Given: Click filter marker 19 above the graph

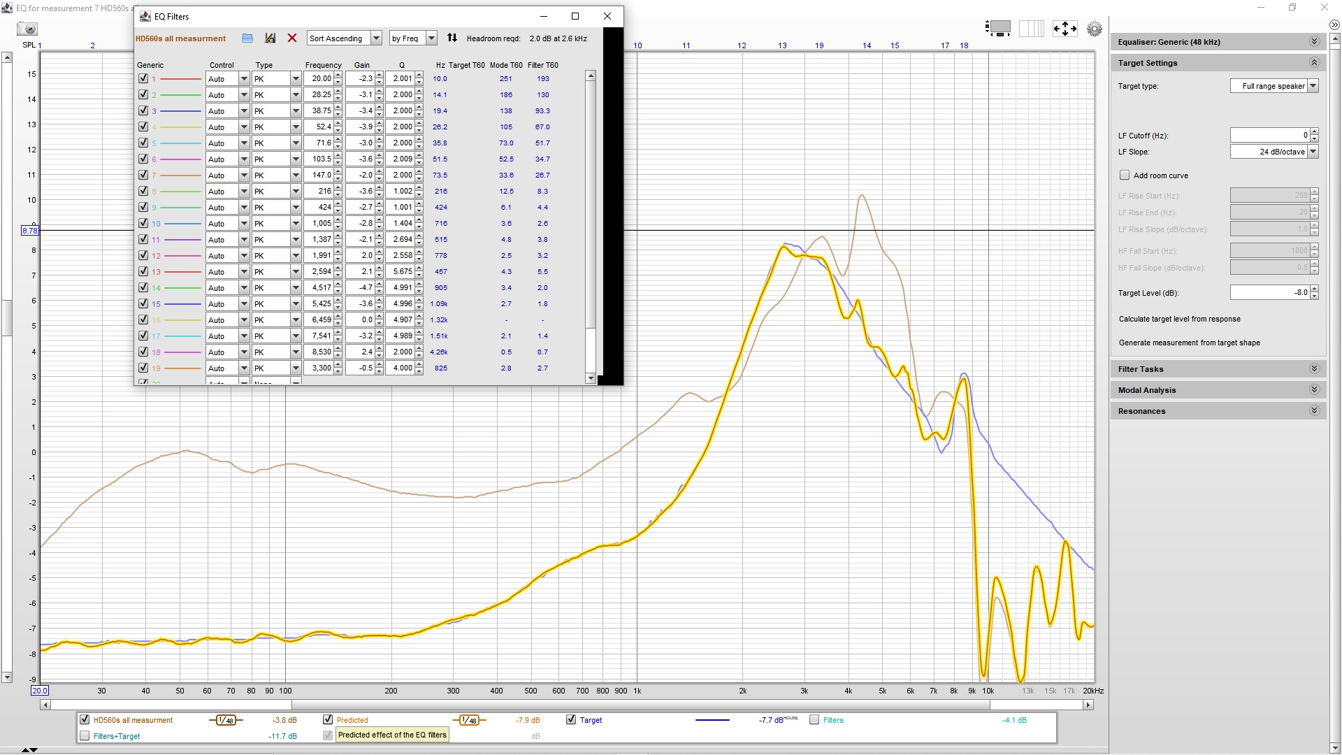Looking at the screenshot, I should click(819, 45).
